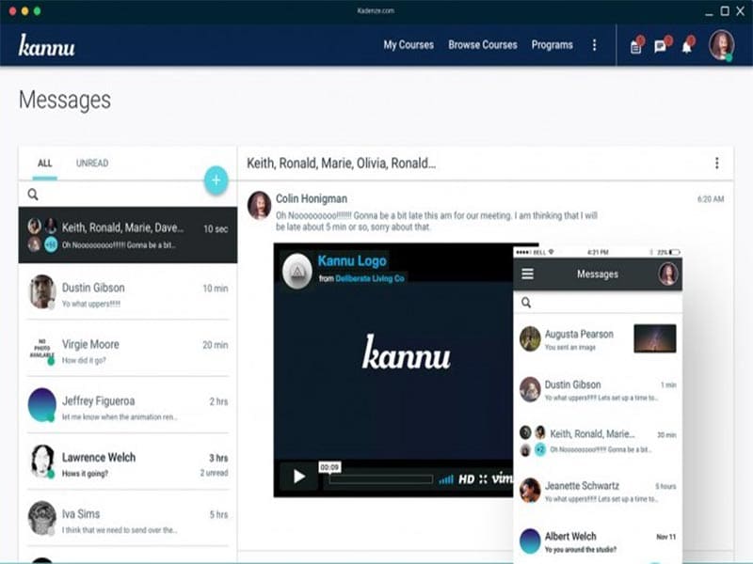Open Programs menu item
Screen dimensions: 753x564
[x=552, y=45]
